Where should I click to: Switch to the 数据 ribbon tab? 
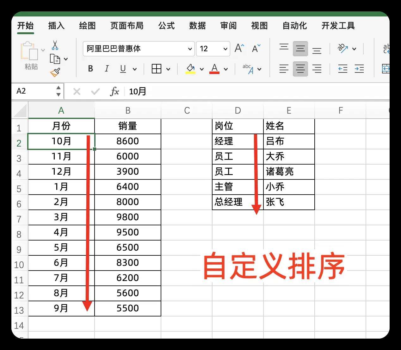click(x=197, y=26)
